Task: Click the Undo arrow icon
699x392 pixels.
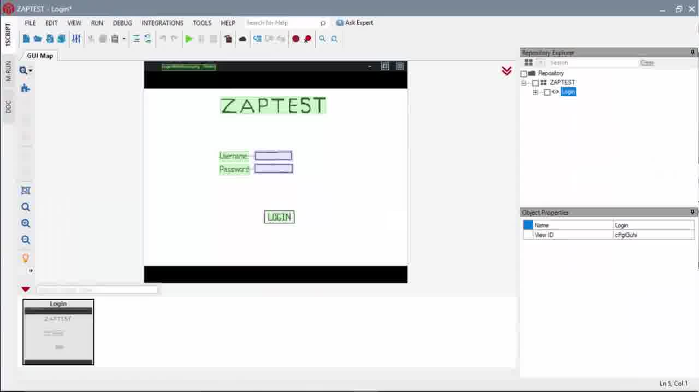Action: click(162, 39)
